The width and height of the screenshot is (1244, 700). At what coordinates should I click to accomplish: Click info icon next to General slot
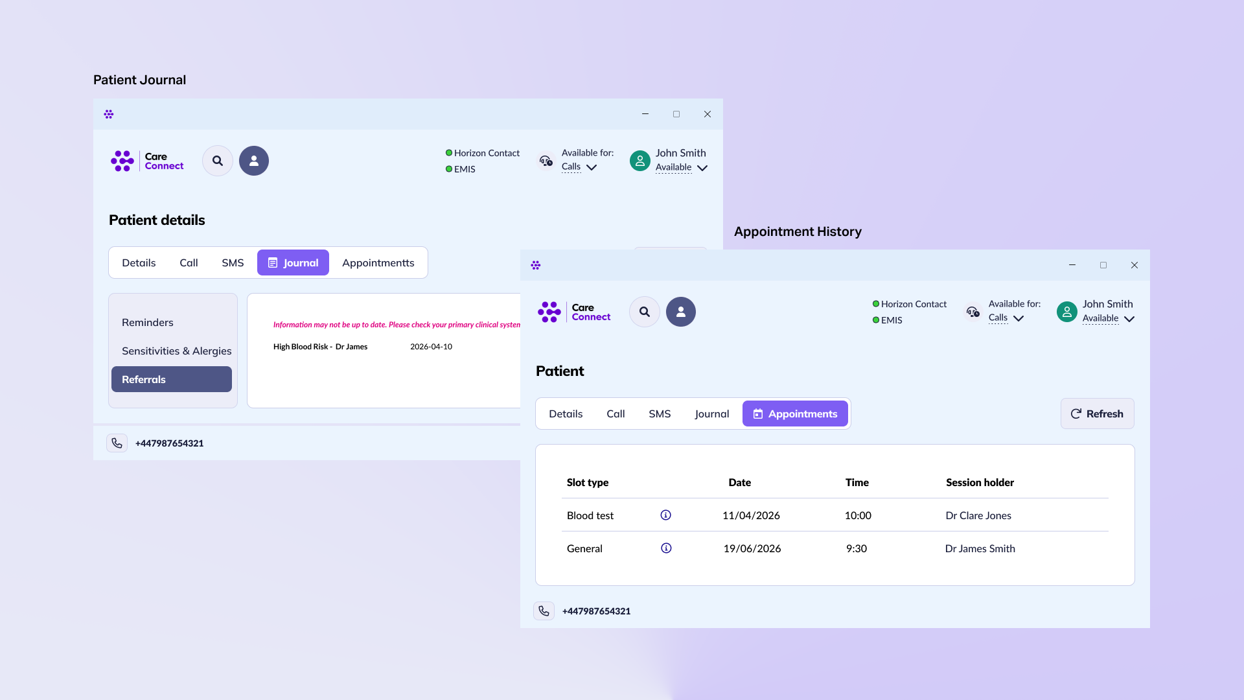666,548
